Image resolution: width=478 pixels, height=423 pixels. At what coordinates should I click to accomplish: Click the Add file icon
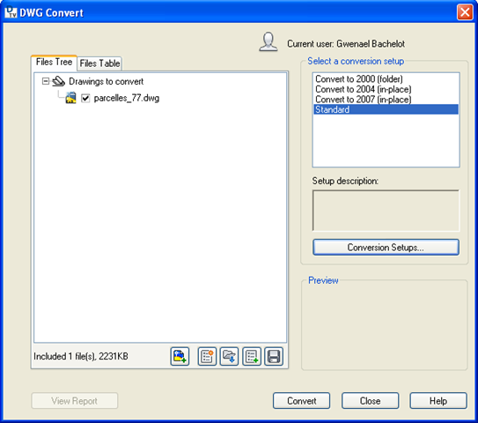pos(180,356)
